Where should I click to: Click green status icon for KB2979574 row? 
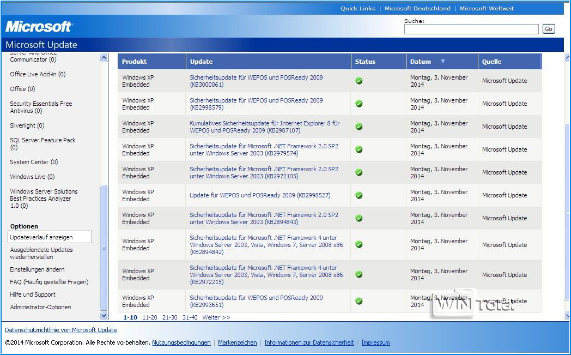[x=359, y=149]
